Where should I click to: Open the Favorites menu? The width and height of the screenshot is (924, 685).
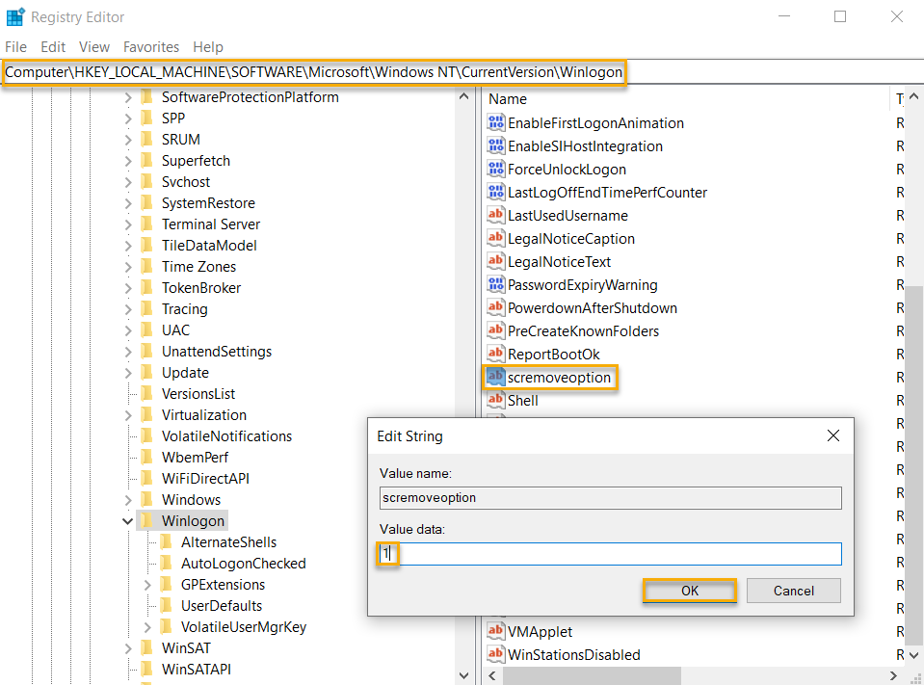[x=150, y=46]
